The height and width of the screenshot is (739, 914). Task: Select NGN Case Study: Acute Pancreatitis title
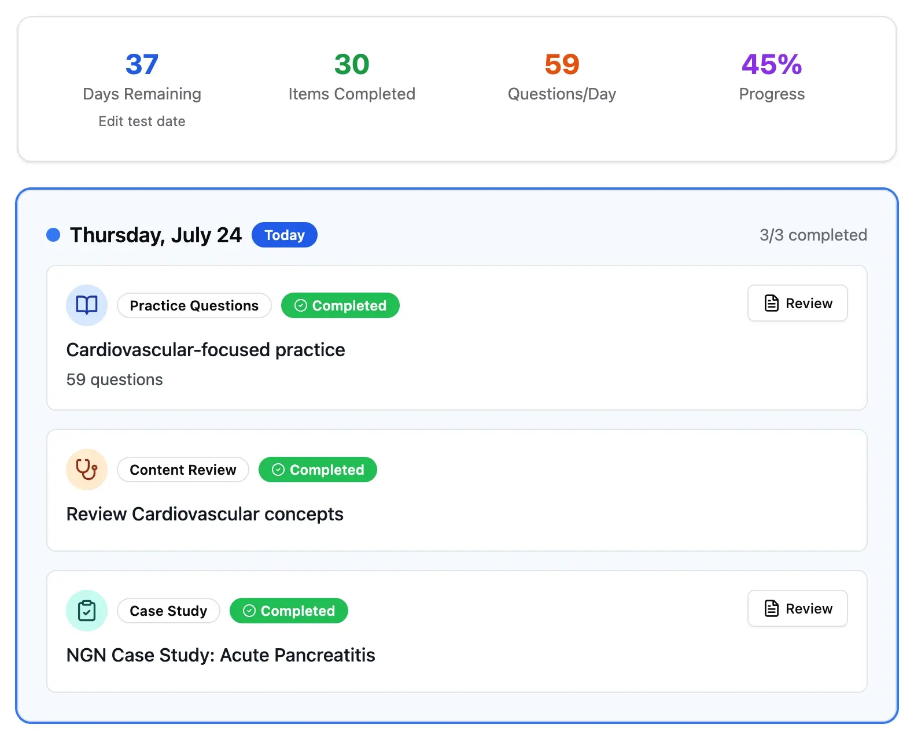pos(220,655)
